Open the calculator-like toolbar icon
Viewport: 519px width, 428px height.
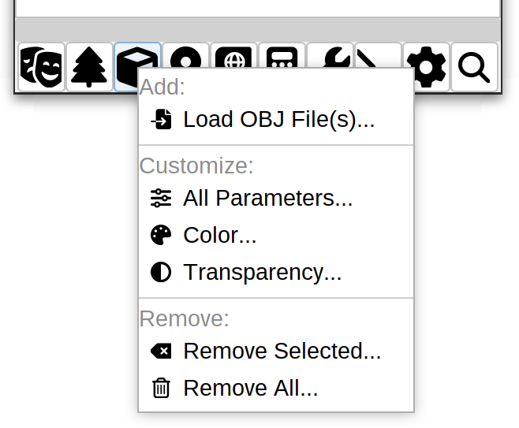tap(282, 56)
